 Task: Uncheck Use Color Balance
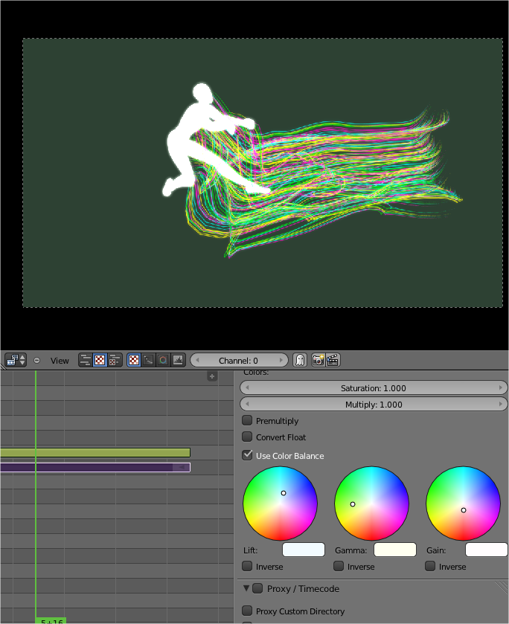click(247, 455)
